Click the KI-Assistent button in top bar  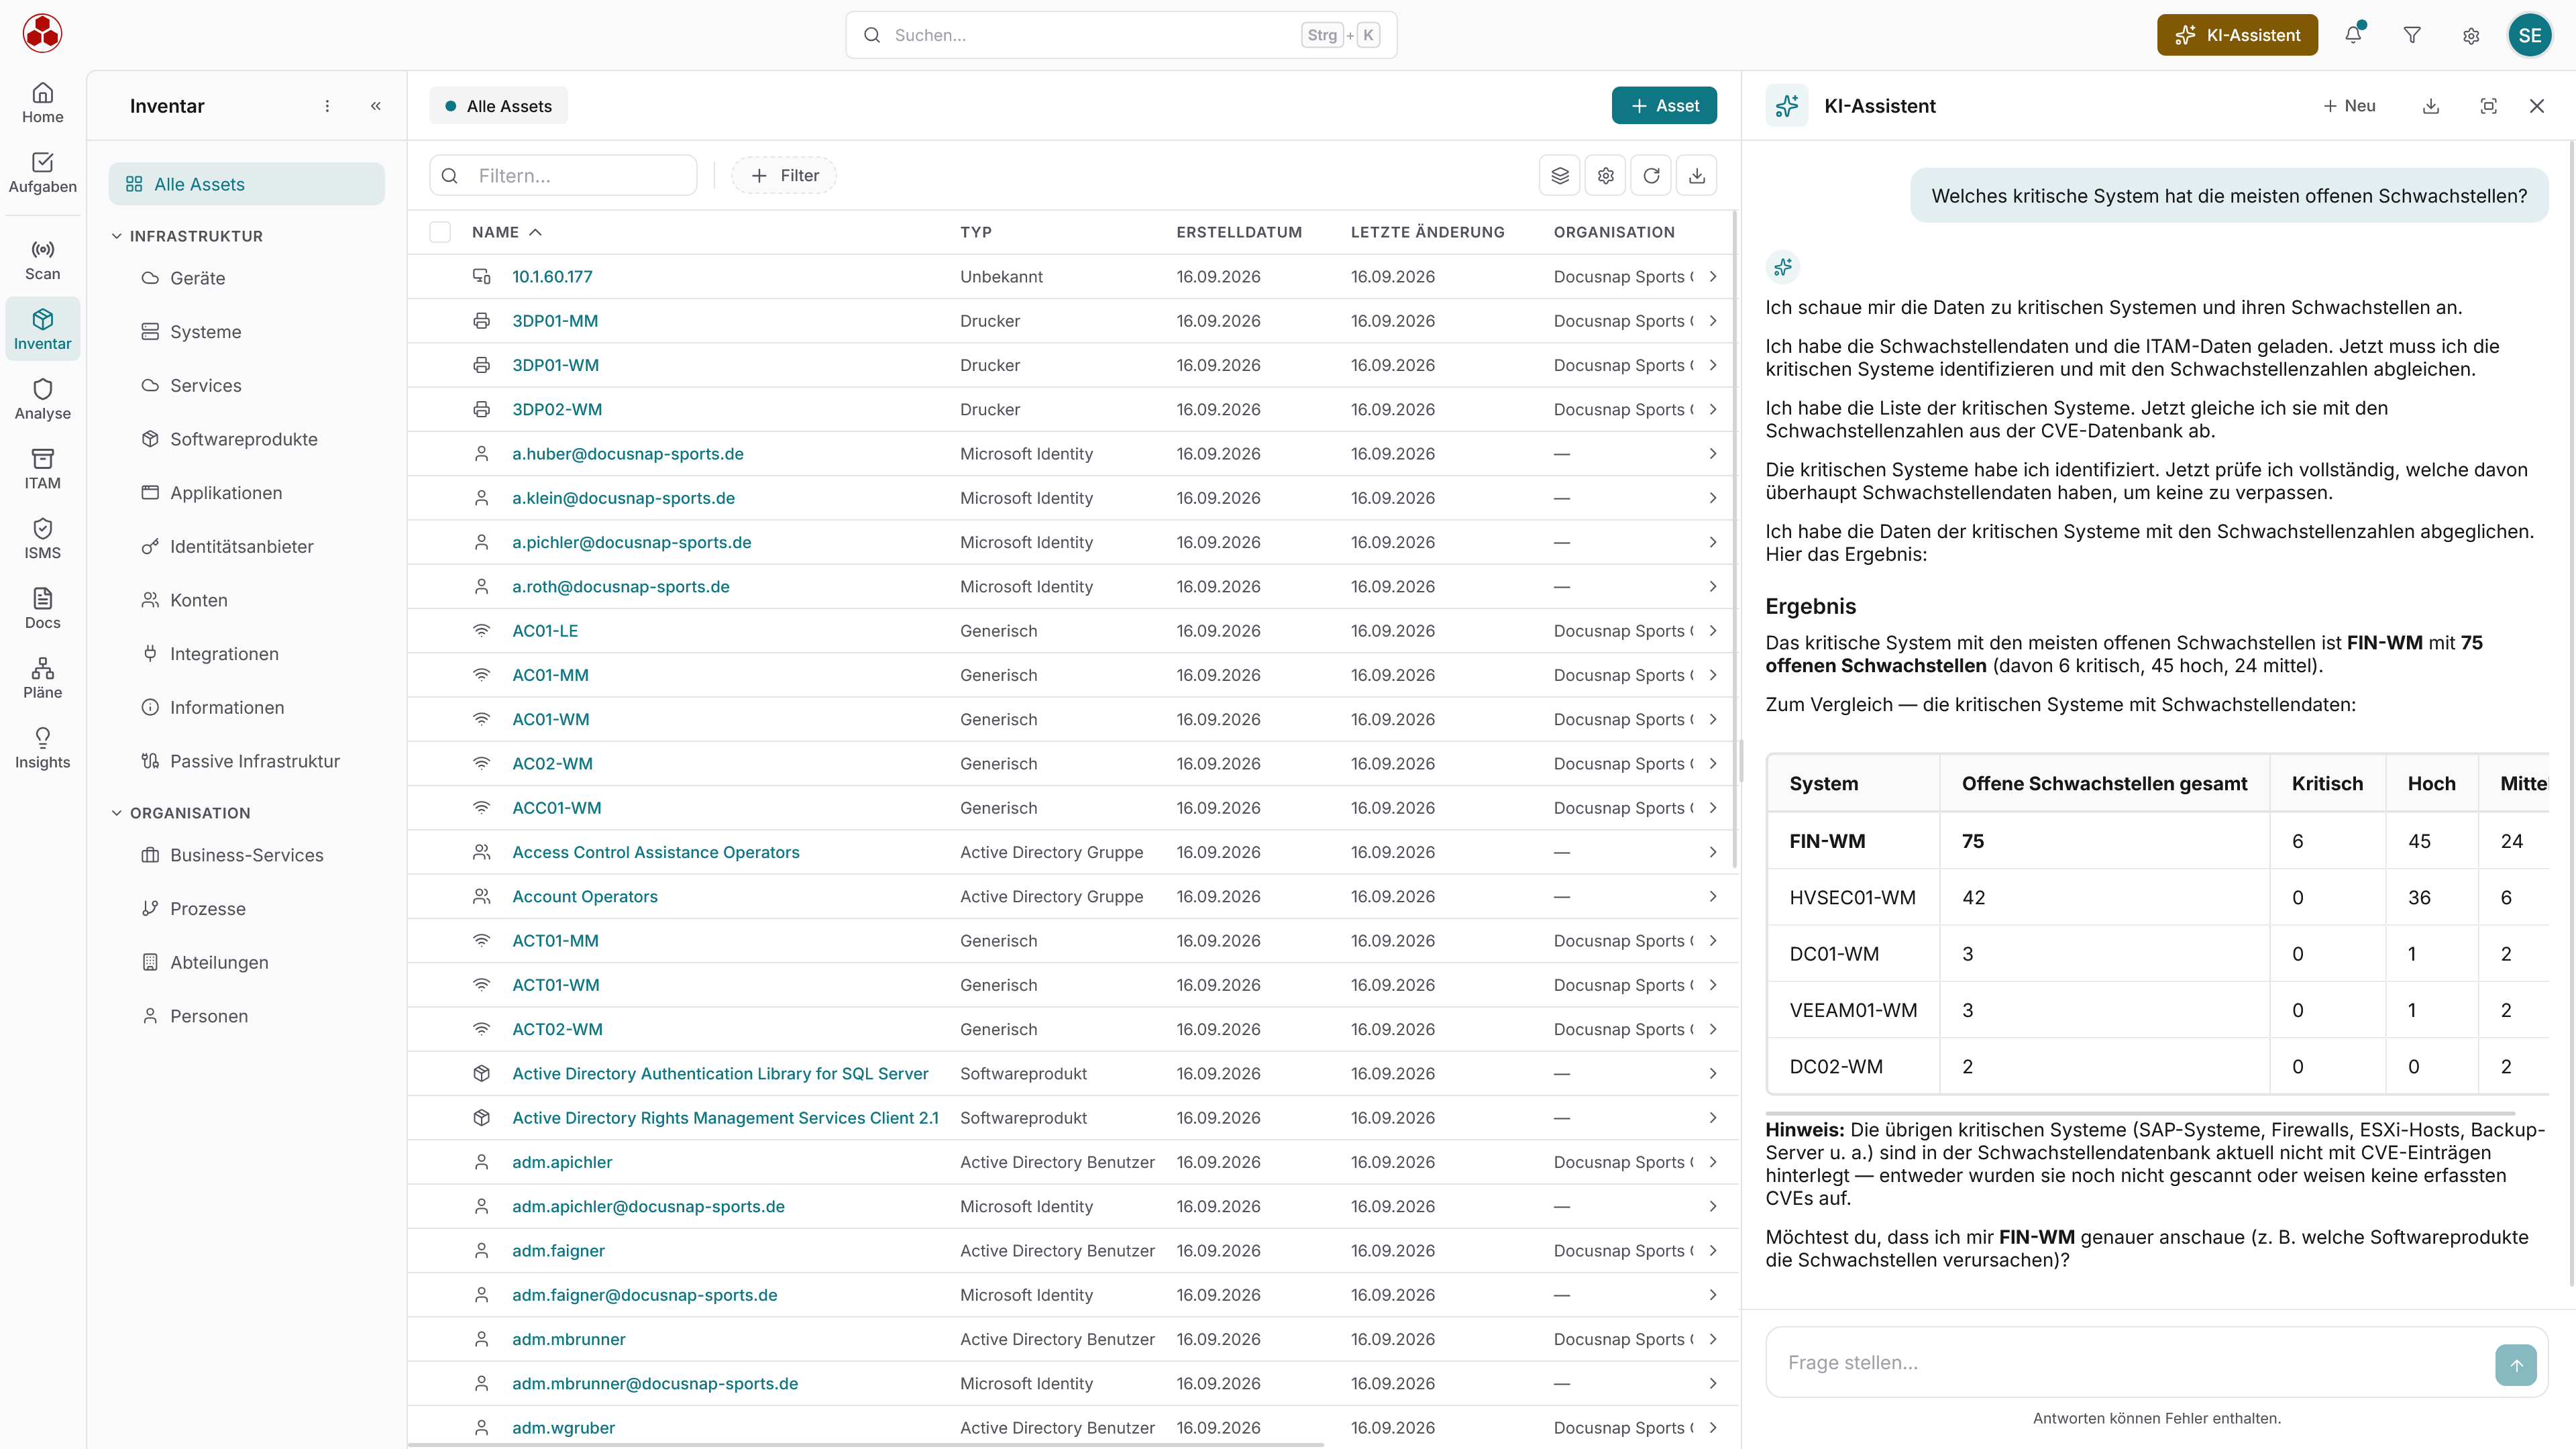point(2237,35)
